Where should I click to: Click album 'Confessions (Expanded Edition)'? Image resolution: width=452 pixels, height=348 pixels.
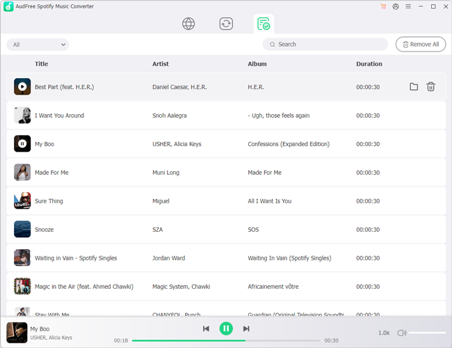click(x=289, y=144)
